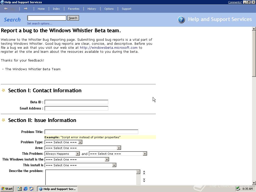This screenshot has height=192, width=256.
Task: Click the taskbar clock showing 8:35 AM
Action: pyautogui.click(x=247, y=189)
